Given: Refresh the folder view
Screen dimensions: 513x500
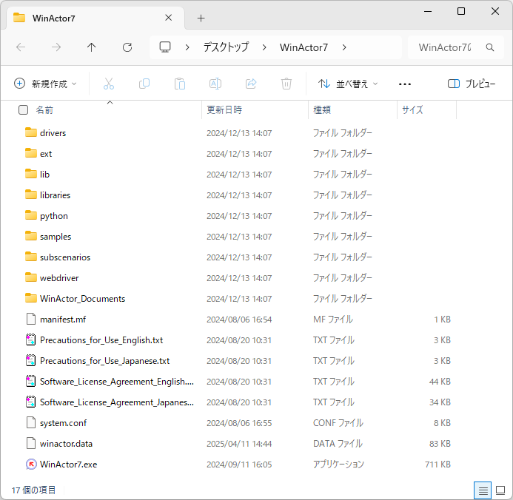Looking at the screenshot, I should (127, 47).
